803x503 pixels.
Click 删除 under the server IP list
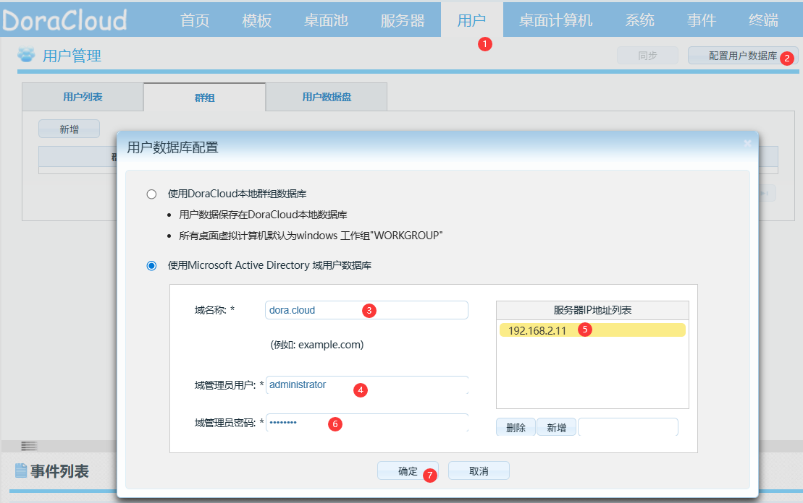tap(516, 428)
